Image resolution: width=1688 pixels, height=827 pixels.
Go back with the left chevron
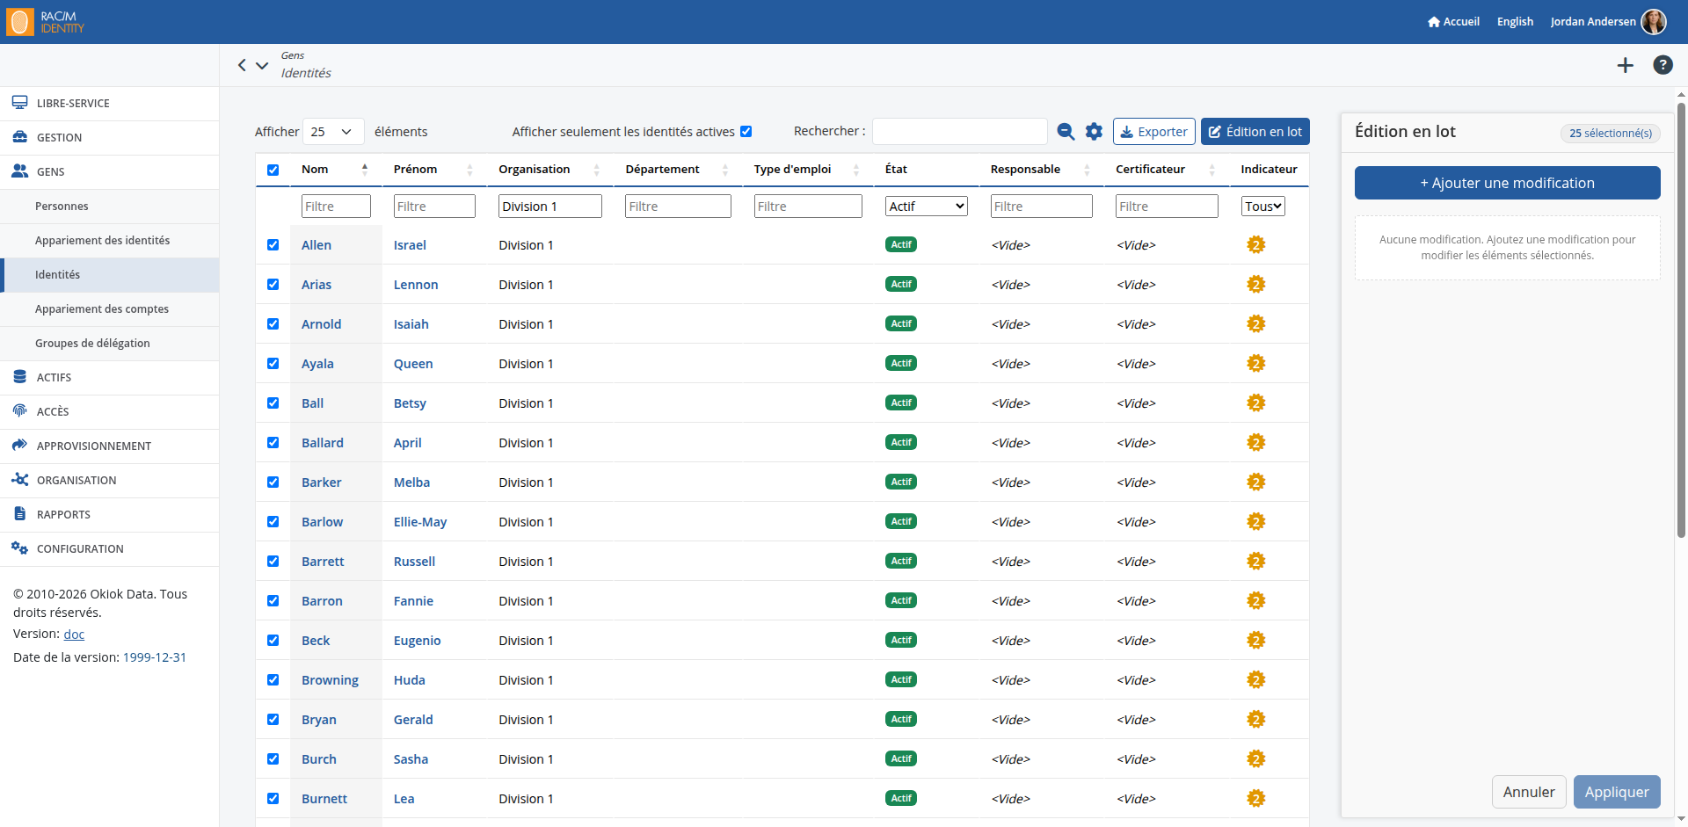click(x=242, y=65)
